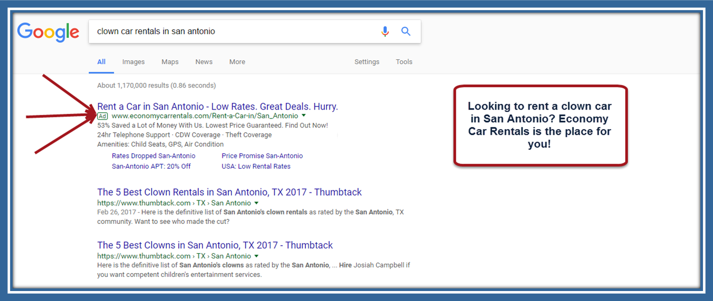Click the Feb 26, 2017 result snippet

[250, 217]
